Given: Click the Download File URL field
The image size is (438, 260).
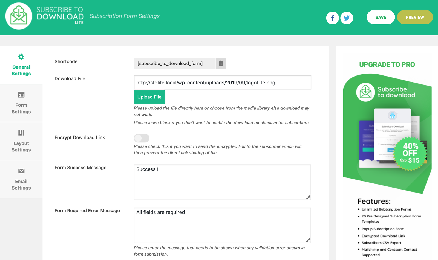Looking at the screenshot, I should pos(222,83).
